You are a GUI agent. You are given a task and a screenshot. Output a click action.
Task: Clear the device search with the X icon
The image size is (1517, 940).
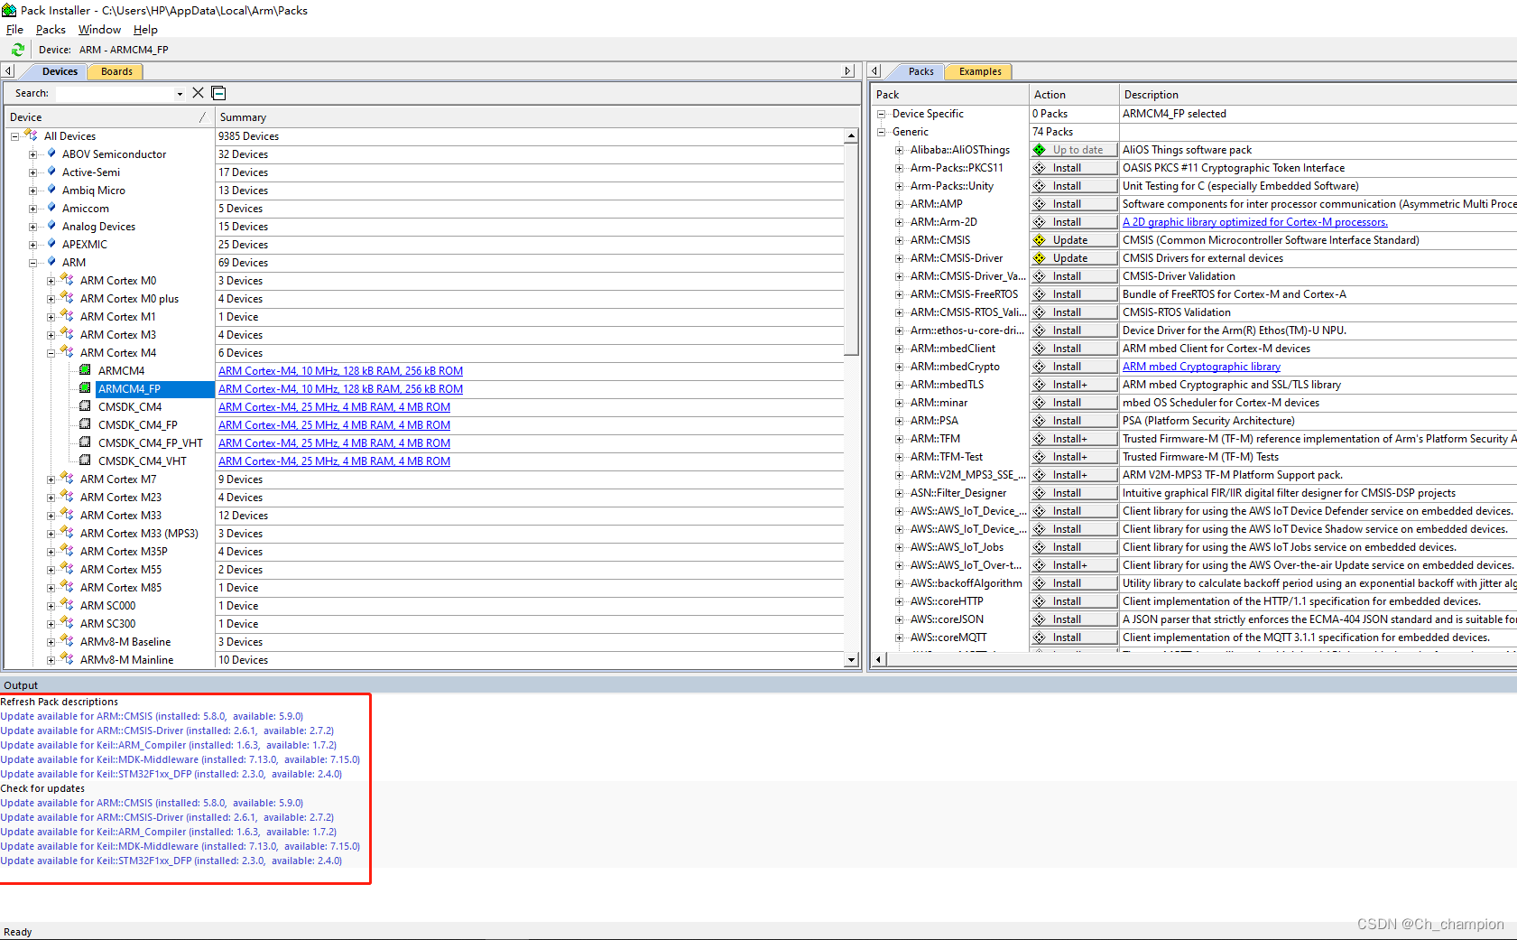coord(199,93)
